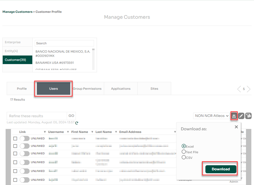Open the NON NCR Atleos dropdown
Viewport: 254px width, 185px height.
point(211,116)
